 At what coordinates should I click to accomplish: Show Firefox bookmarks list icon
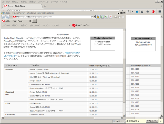[142, 12]
